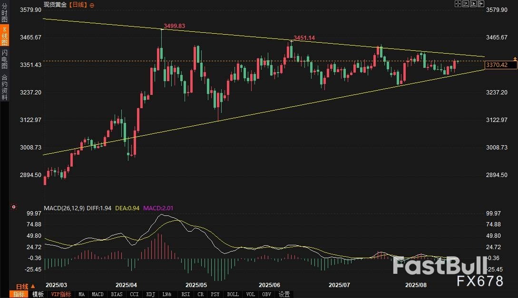Enable the RSI indicator

[x=185, y=294]
